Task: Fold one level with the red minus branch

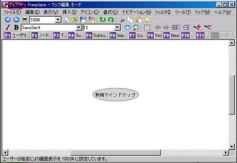Action: coord(208,27)
